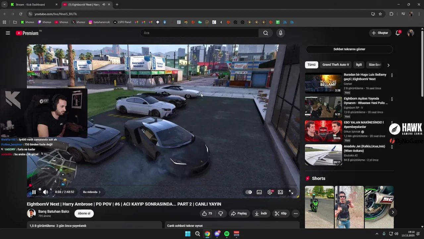Open Spotify from the taskbar
Screen dimensions: 424x239
click(227, 234)
